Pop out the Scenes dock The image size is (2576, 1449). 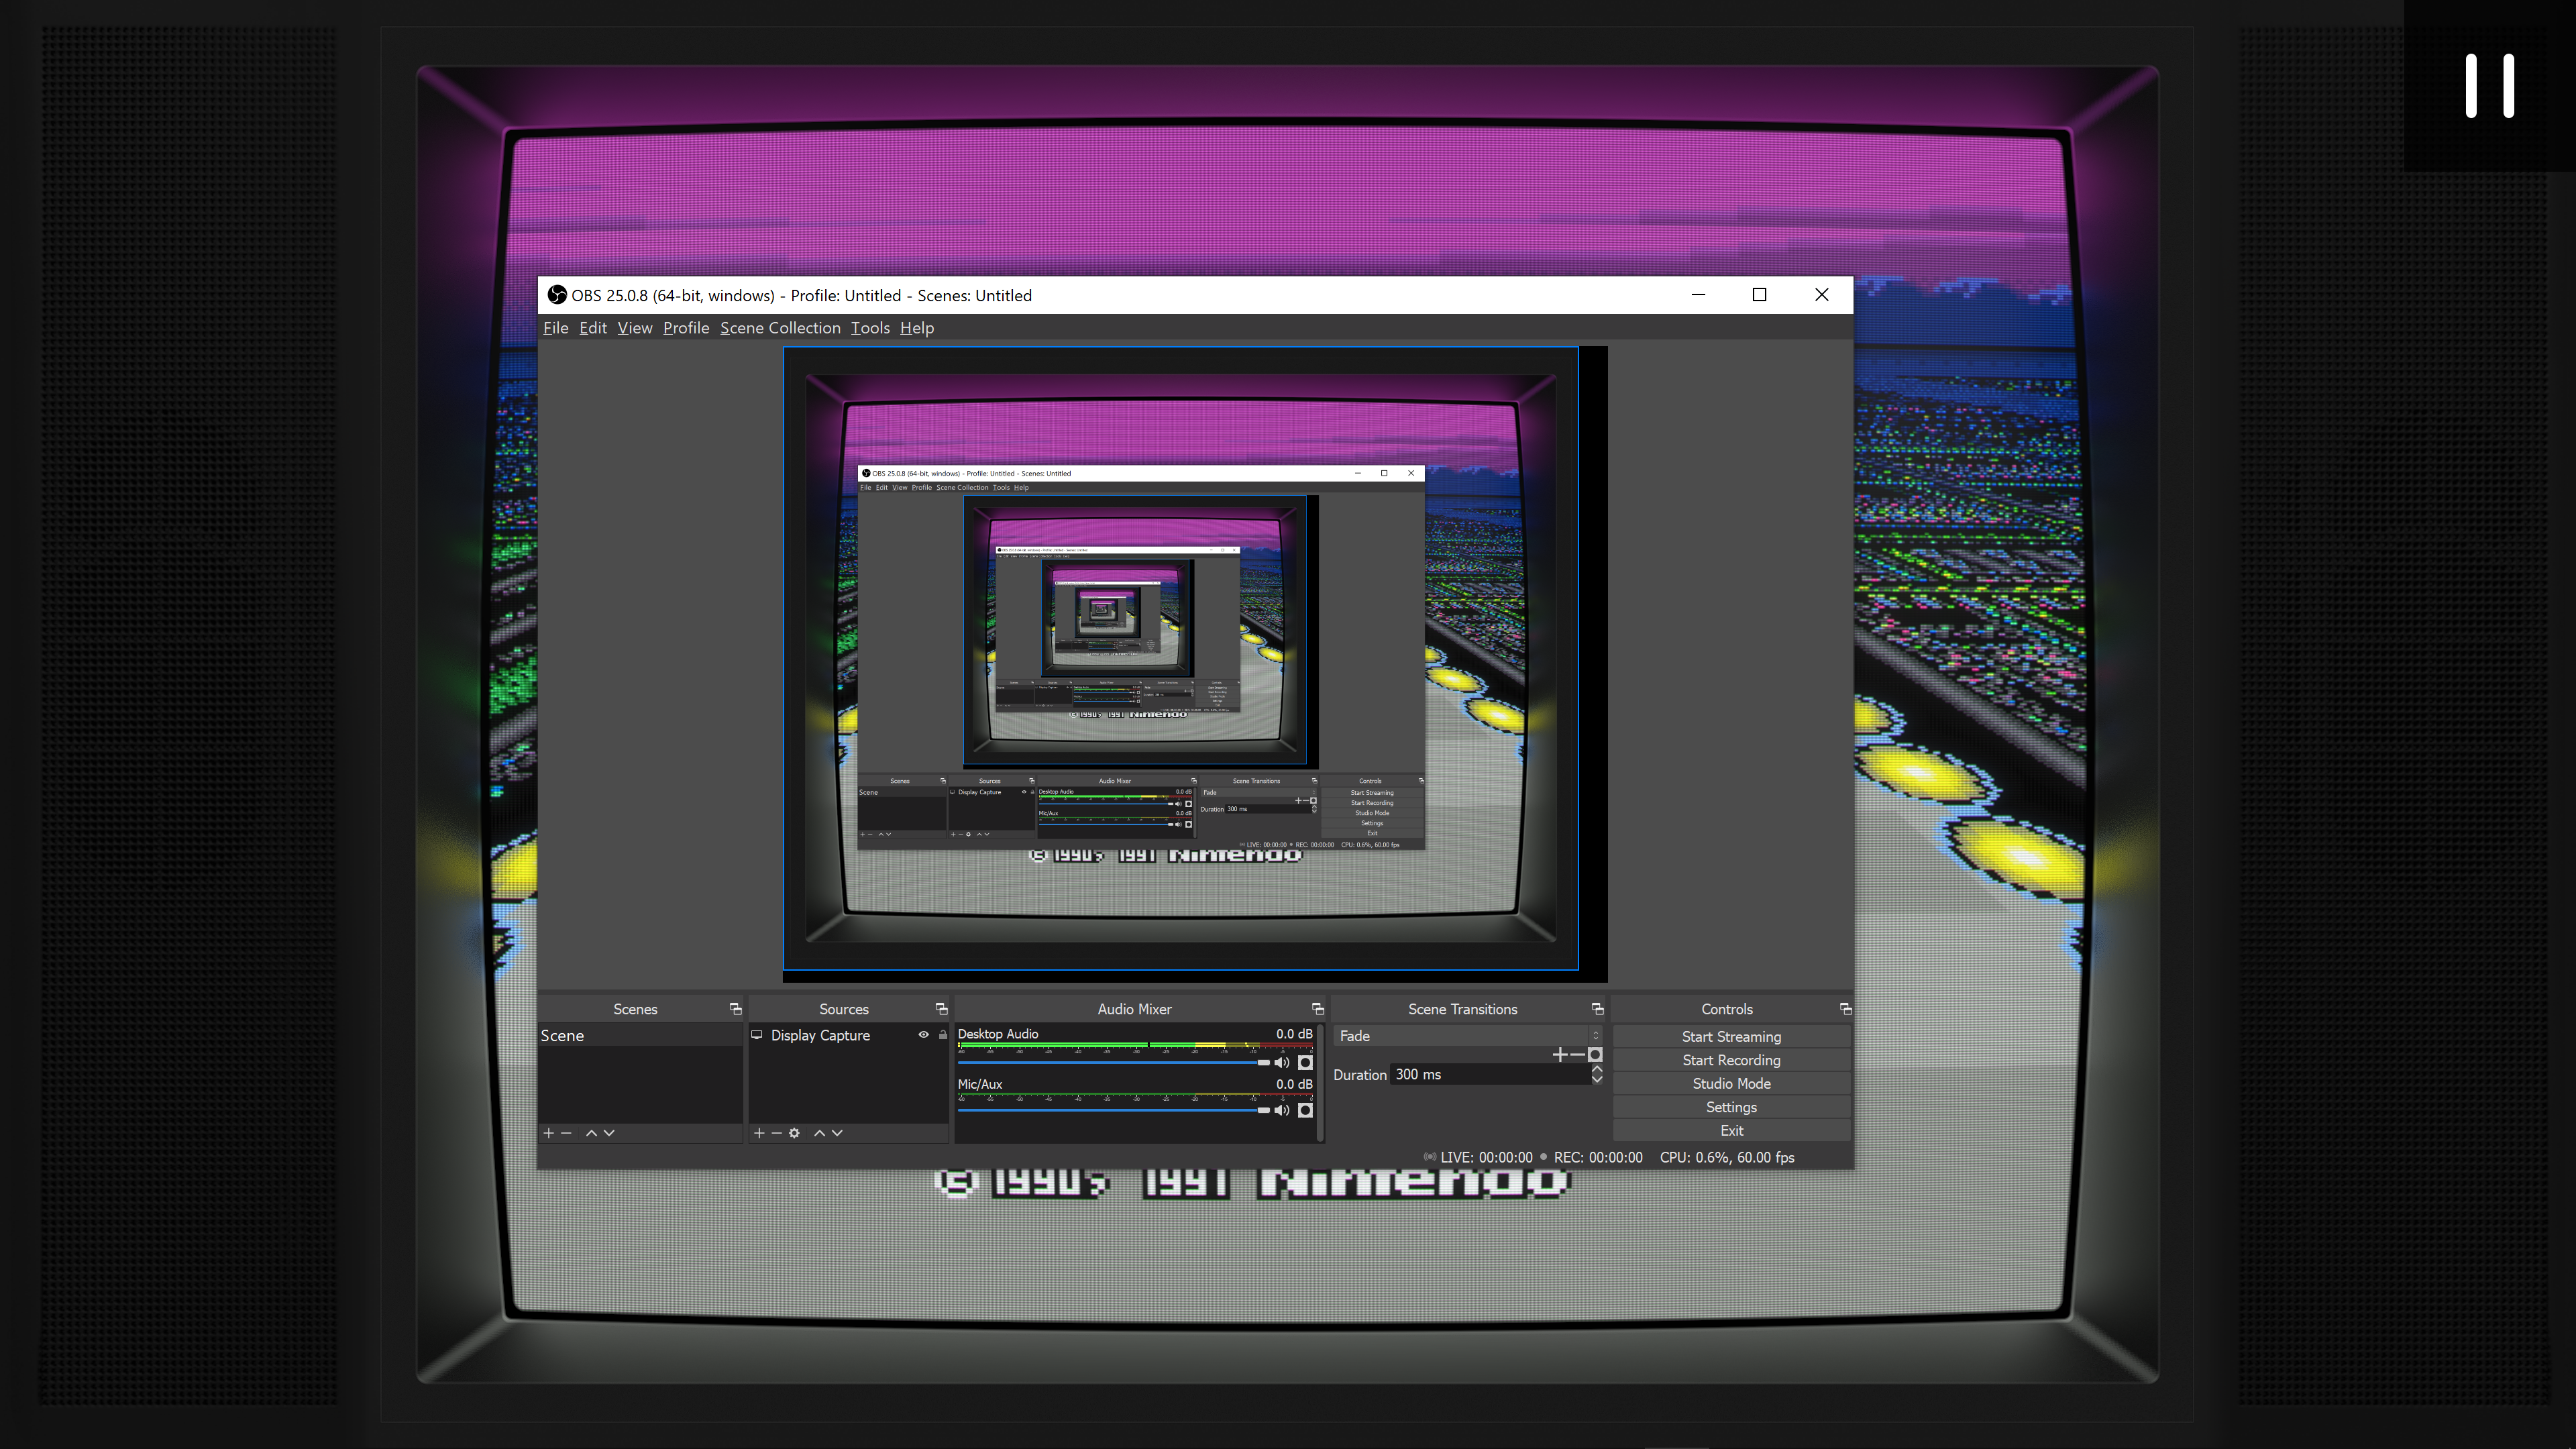pyautogui.click(x=735, y=1009)
